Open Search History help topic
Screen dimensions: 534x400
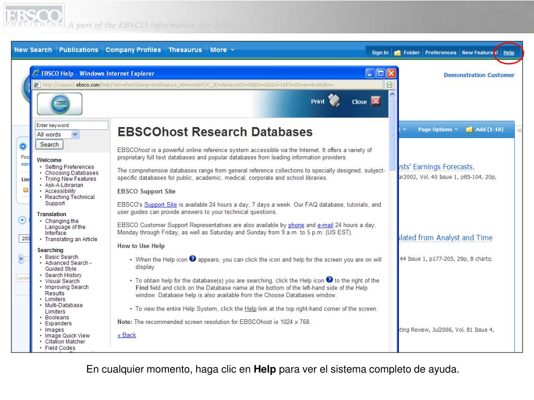(x=63, y=275)
